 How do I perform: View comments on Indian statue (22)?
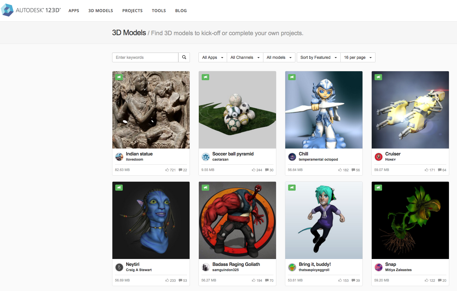point(183,170)
